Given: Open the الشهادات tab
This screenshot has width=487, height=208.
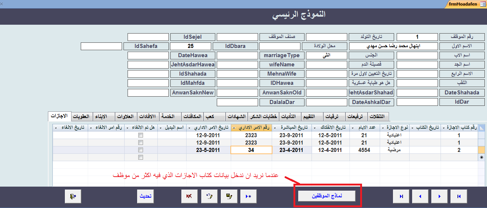Looking at the screenshot, I should [x=236, y=117].
